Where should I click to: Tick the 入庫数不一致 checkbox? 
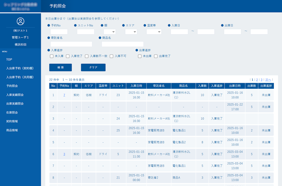[87, 56]
